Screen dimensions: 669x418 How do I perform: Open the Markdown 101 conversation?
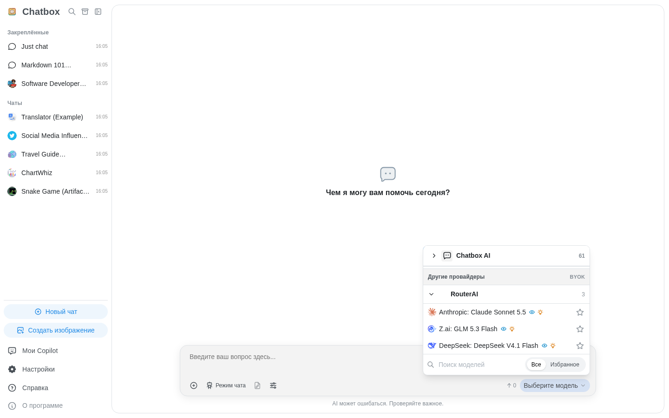[56, 65]
